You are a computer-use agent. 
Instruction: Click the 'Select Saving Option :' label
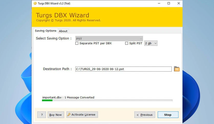[x=54, y=38]
